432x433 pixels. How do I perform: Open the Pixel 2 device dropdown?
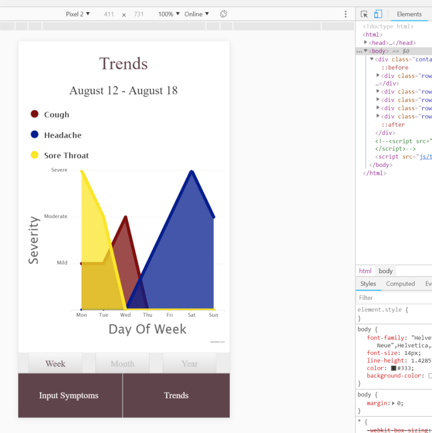(x=78, y=14)
